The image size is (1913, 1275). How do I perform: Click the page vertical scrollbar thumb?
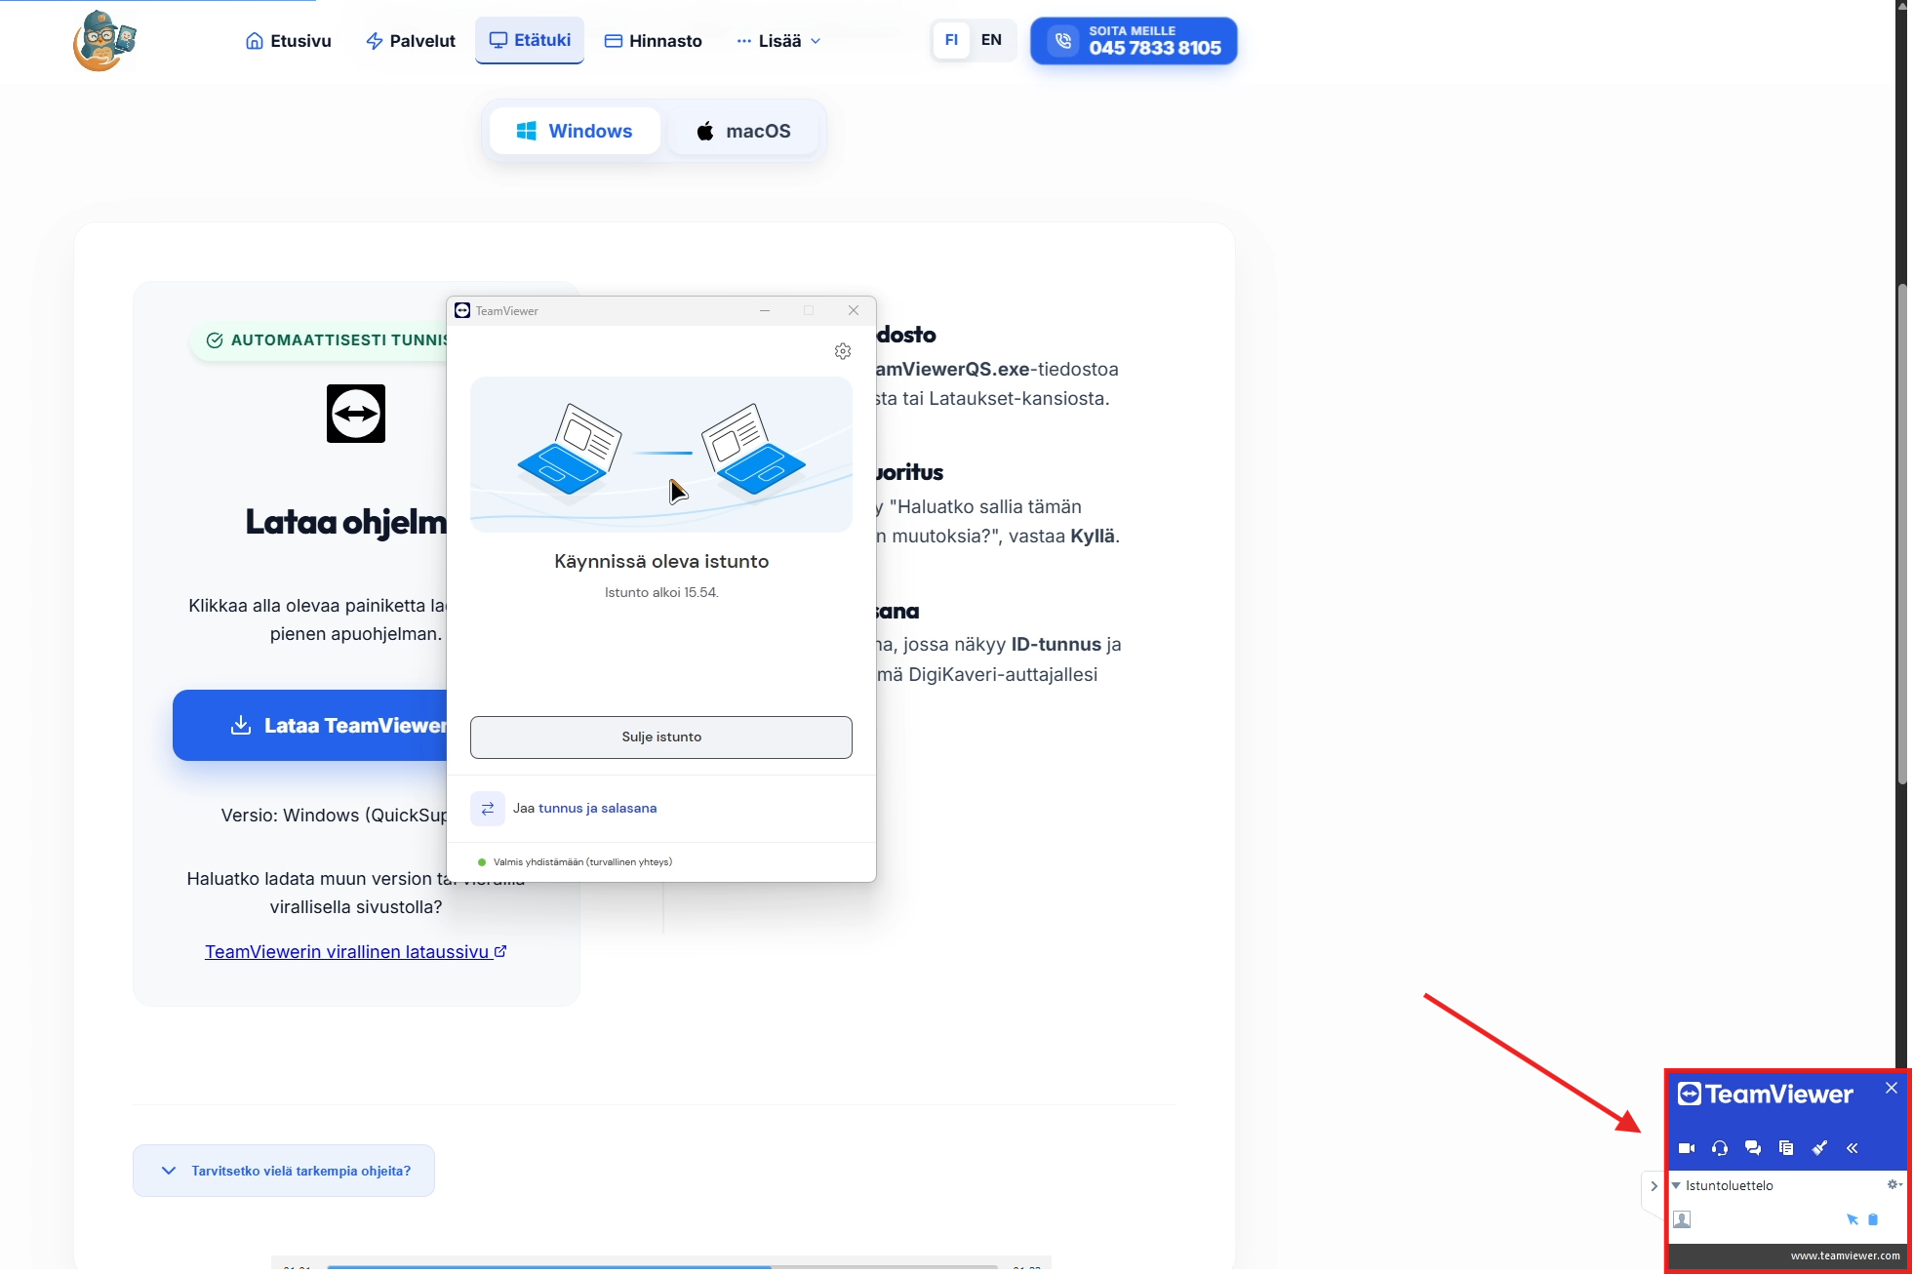pyautogui.click(x=1902, y=534)
